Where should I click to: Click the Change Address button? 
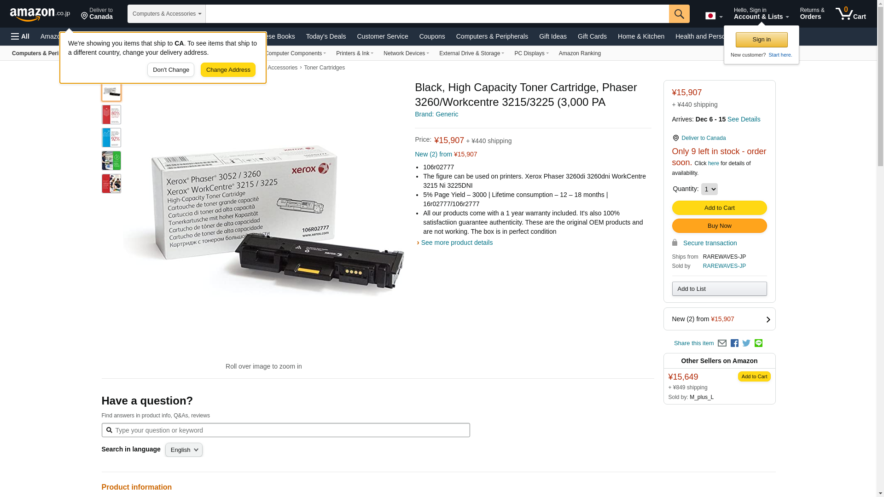tap(228, 70)
